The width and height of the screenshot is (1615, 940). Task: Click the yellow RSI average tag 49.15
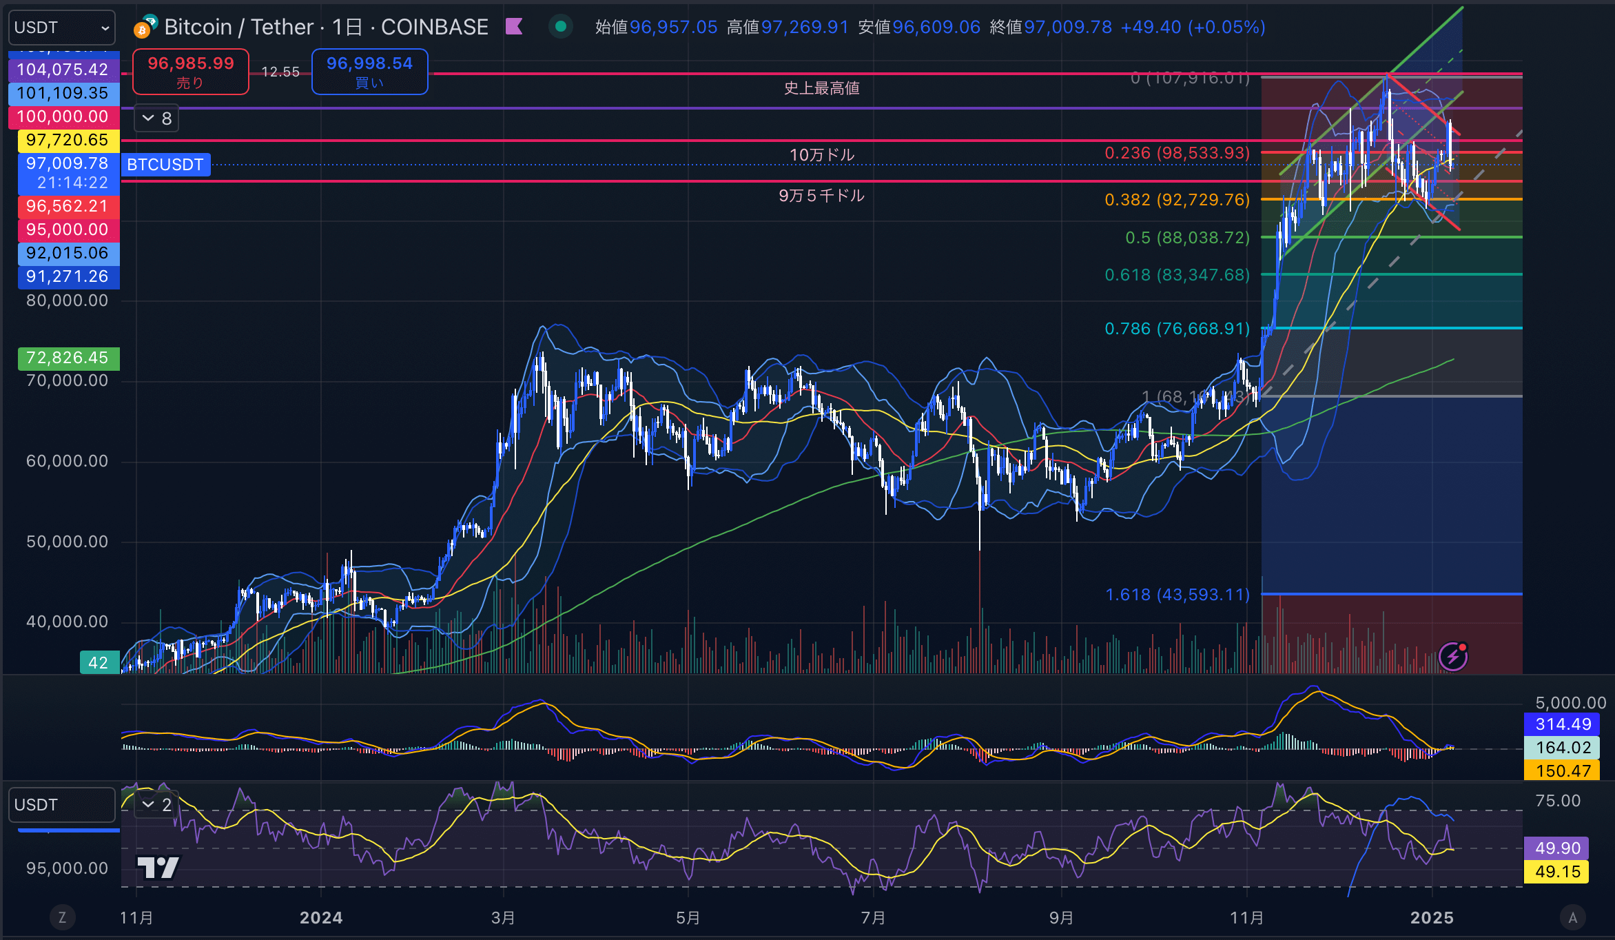[1556, 872]
